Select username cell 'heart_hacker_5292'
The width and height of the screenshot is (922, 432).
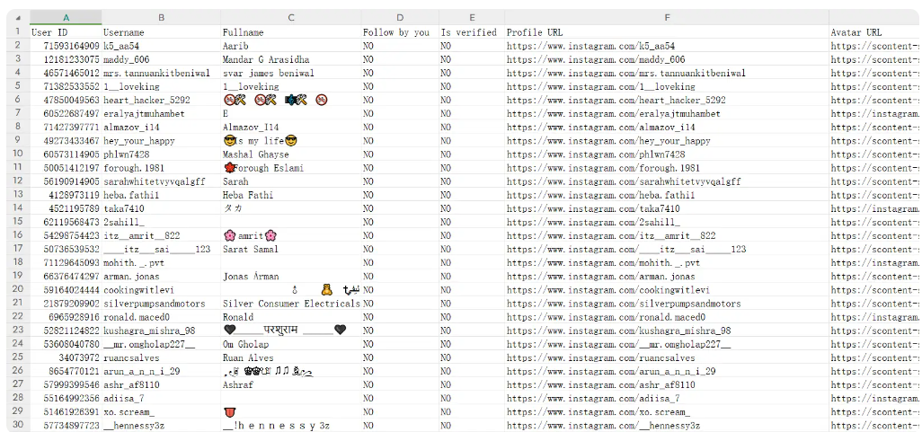click(x=161, y=100)
